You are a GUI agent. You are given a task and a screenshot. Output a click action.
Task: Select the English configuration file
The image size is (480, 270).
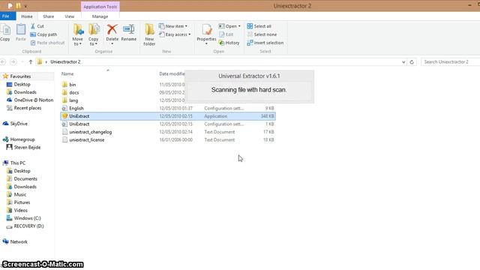pyautogui.click(x=76, y=108)
